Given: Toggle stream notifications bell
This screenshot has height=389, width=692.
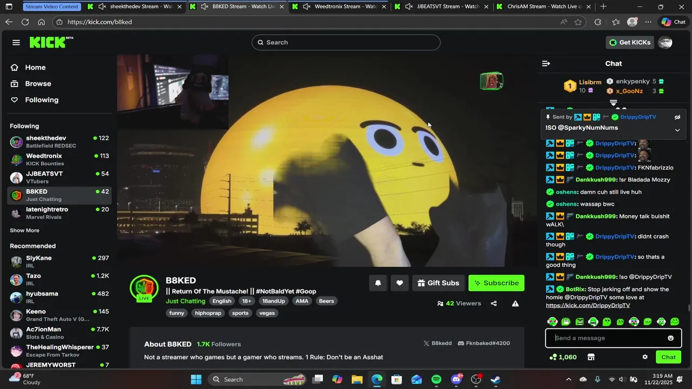Looking at the screenshot, I should pos(378,283).
